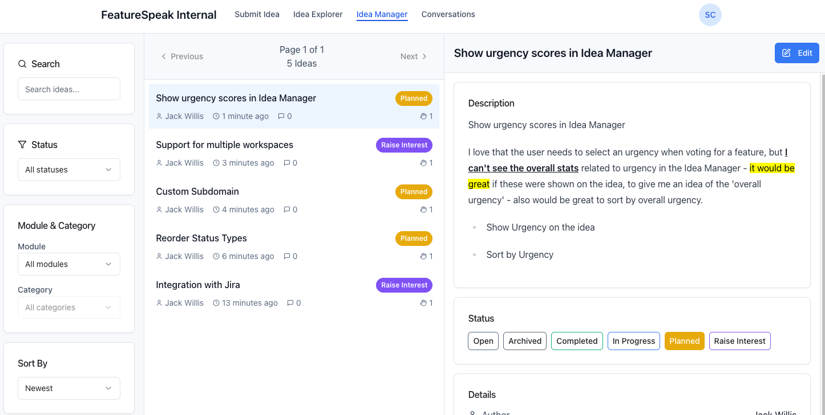Viewport: 825px width, 415px height.
Task: Open the All statuses dropdown
Action: pyautogui.click(x=69, y=170)
